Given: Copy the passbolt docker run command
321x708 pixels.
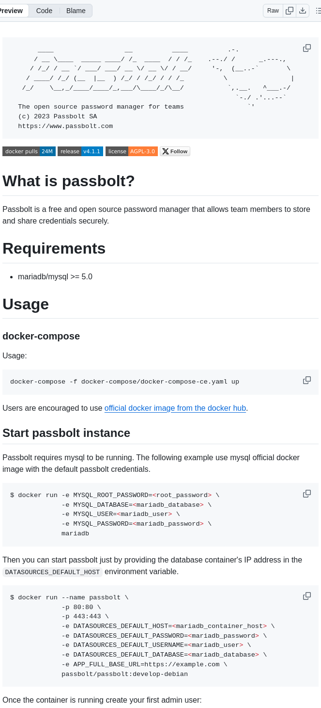Looking at the screenshot, I should click(307, 596).
